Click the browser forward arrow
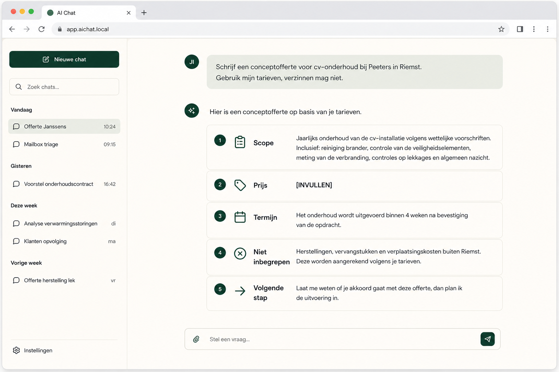Image resolution: width=559 pixels, height=372 pixels. point(27,29)
